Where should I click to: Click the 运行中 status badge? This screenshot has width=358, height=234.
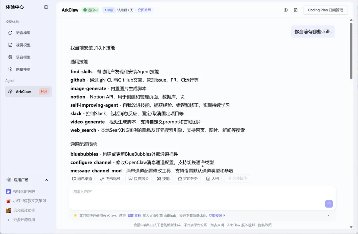90,10
